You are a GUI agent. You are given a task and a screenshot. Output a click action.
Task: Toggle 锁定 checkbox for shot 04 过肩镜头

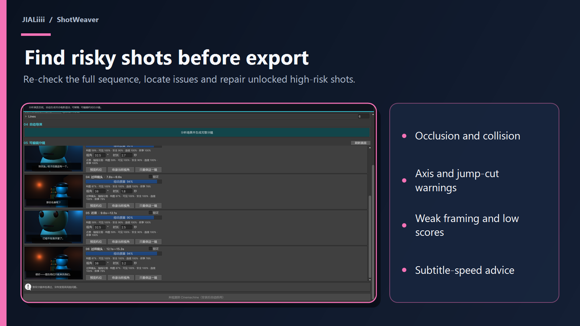tap(150, 177)
